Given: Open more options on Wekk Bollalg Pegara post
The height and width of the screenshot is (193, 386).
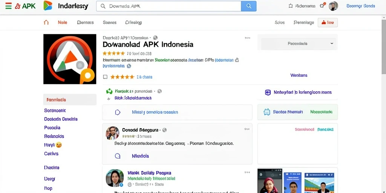Looking at the screenshot, I should point(247,173).
